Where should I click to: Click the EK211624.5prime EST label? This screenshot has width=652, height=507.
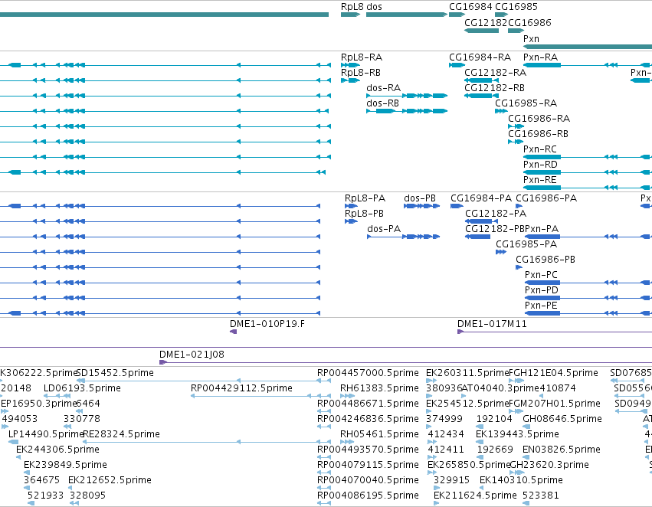click(475, 496)
